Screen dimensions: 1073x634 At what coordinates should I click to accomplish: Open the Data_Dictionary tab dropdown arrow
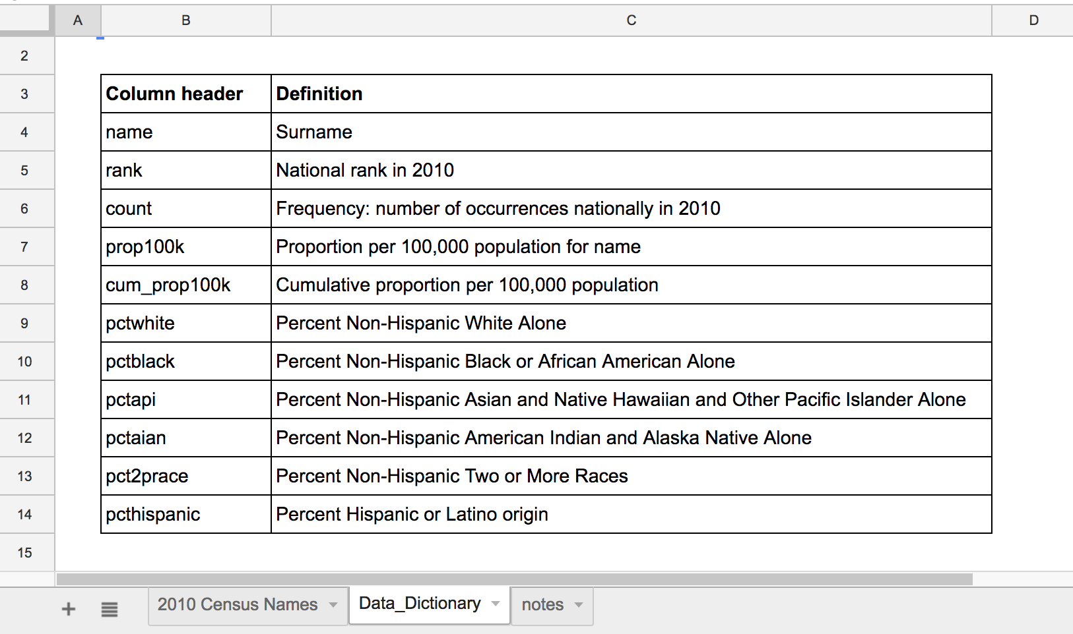coord(496,603)
